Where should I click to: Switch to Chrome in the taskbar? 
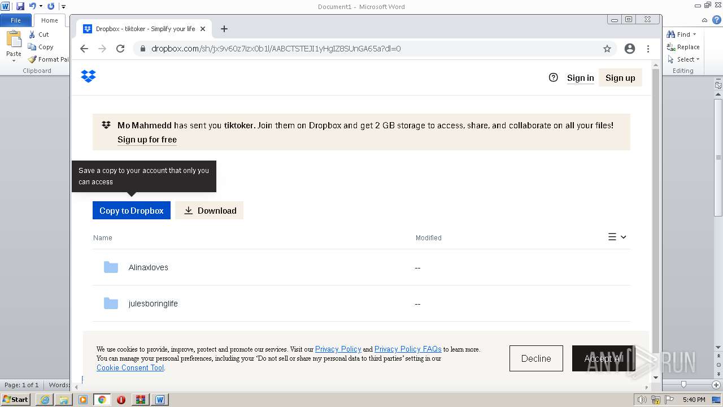coord(102,400)
